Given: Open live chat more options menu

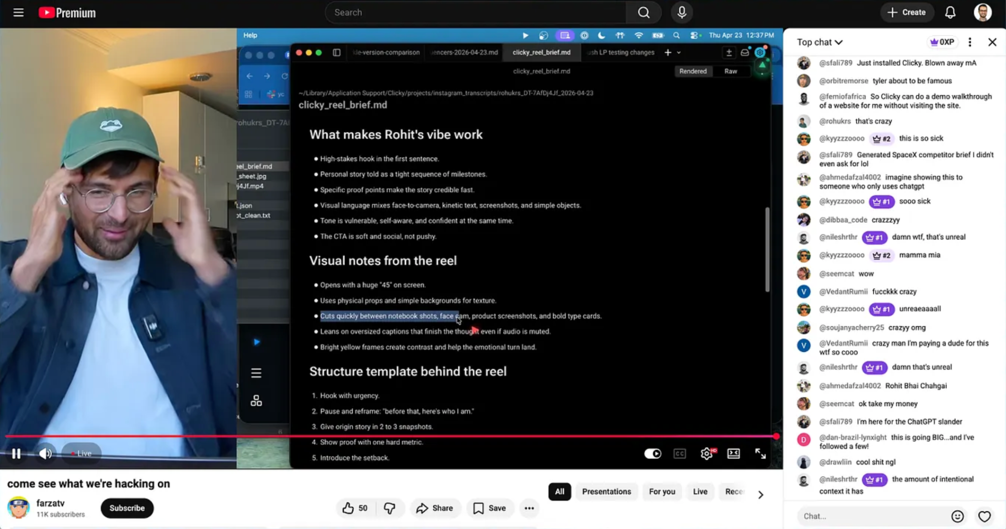Looking at the screenshot, I should 970,42.
